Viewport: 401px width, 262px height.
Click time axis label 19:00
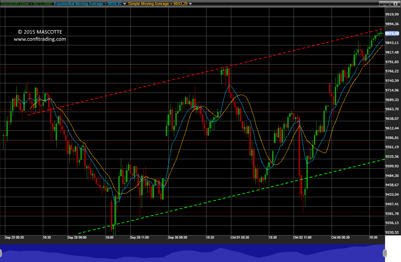109,238
